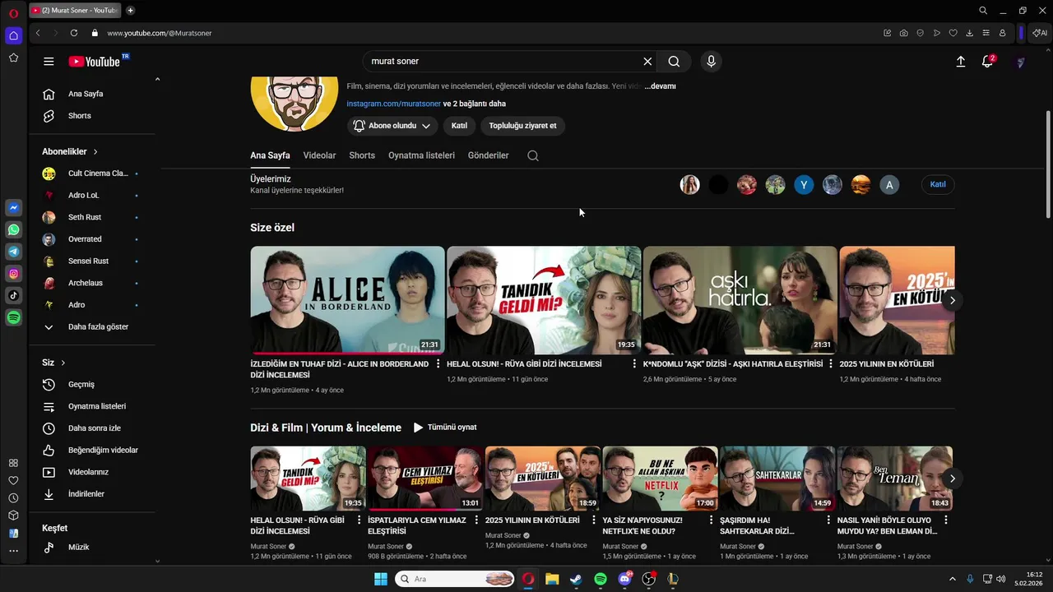
Task: Open YouTube notifications bell
Action: 987,62
